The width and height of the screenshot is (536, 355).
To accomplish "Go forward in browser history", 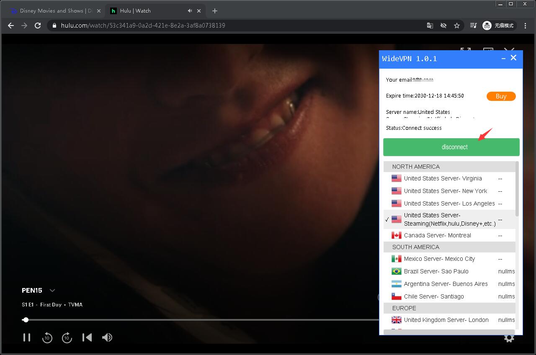I will coord(24,26).
